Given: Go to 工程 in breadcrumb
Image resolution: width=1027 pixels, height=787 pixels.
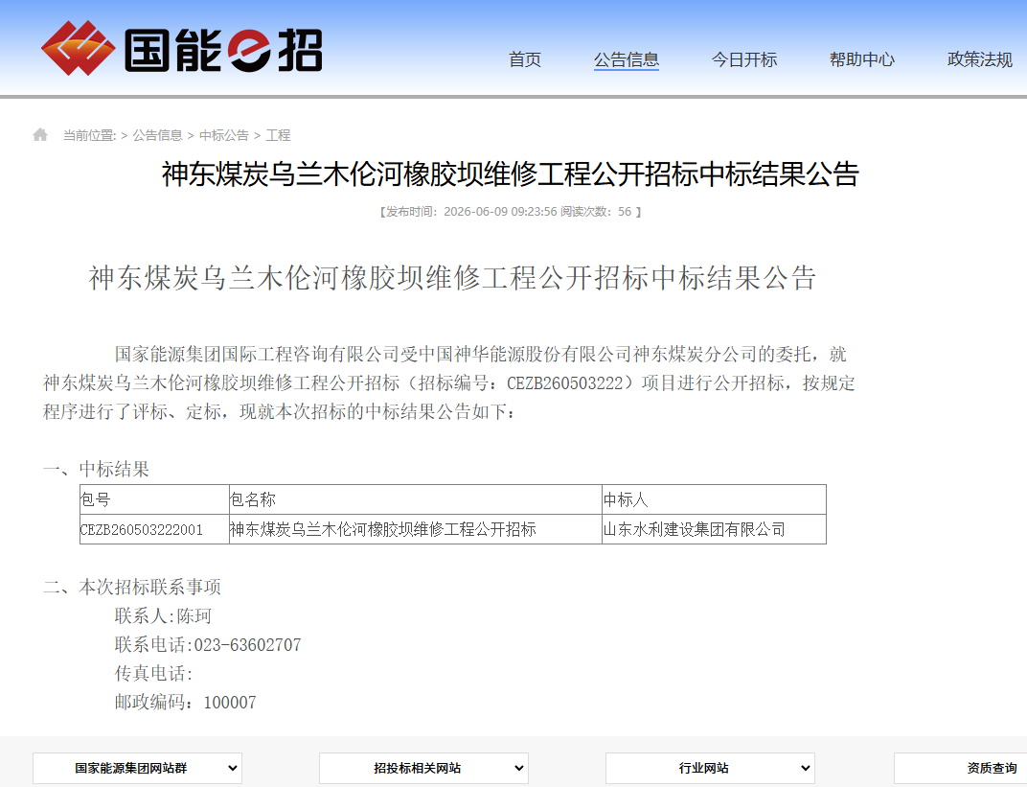Looking at the screenshot, I should [278, 136].
